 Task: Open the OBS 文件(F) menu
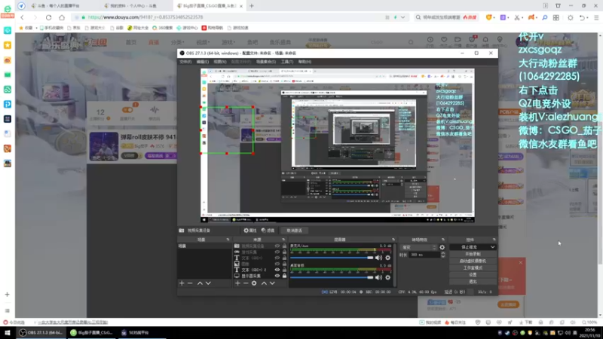185,62
